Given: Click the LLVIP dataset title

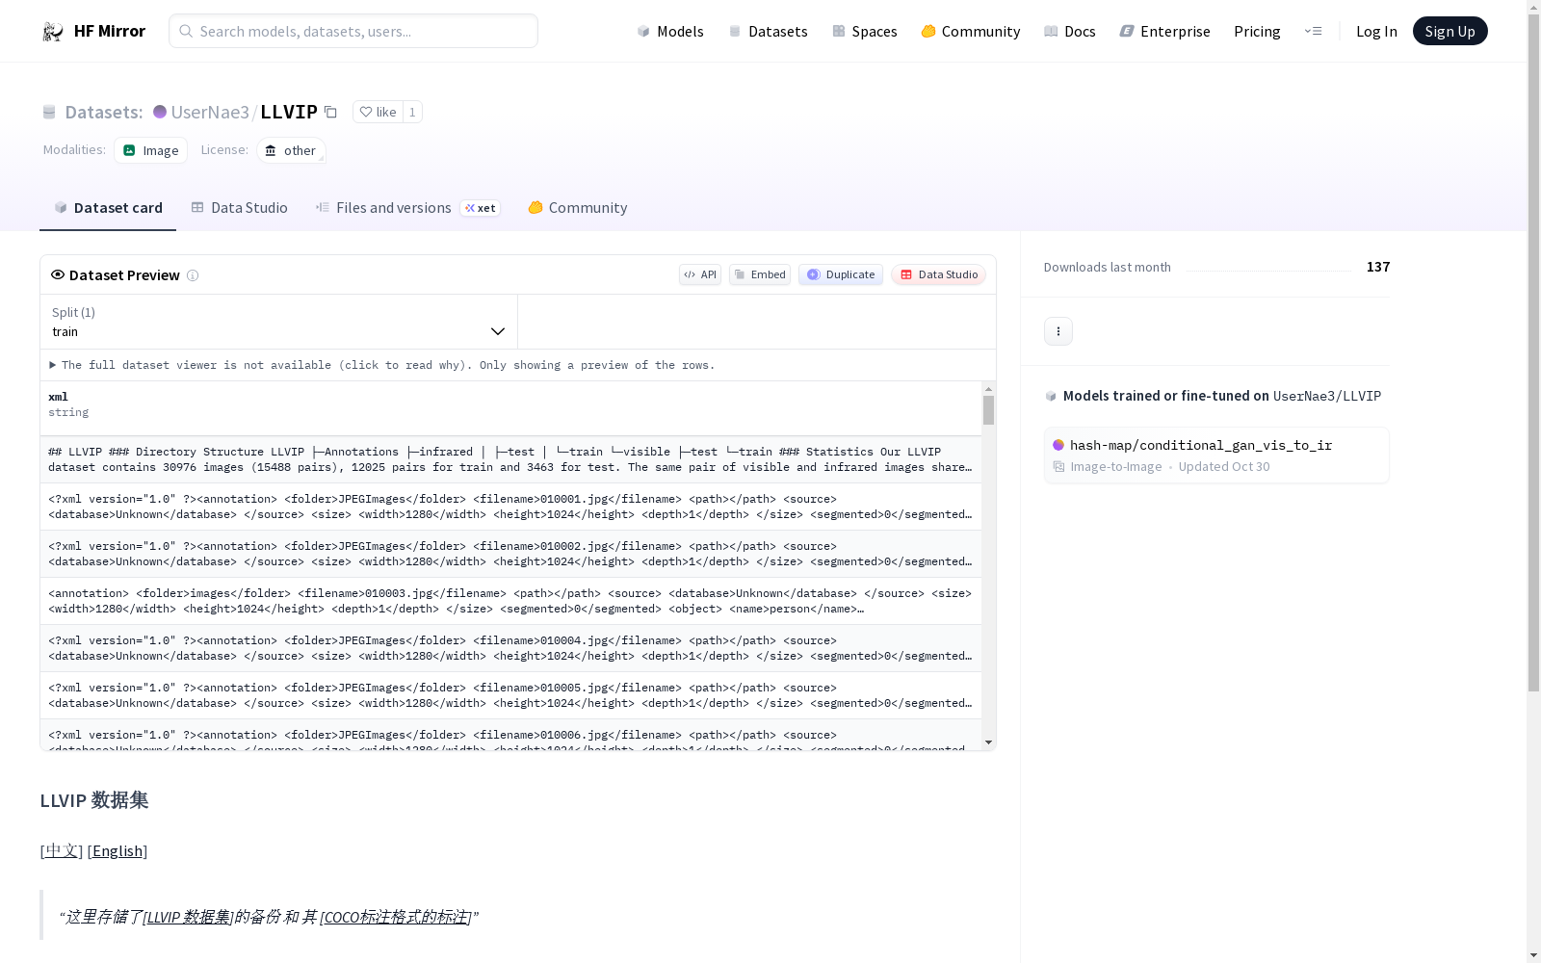Looking at the screenshot, I should 289,112.
